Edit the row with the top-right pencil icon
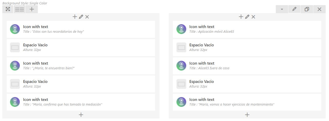 [295, 9]
